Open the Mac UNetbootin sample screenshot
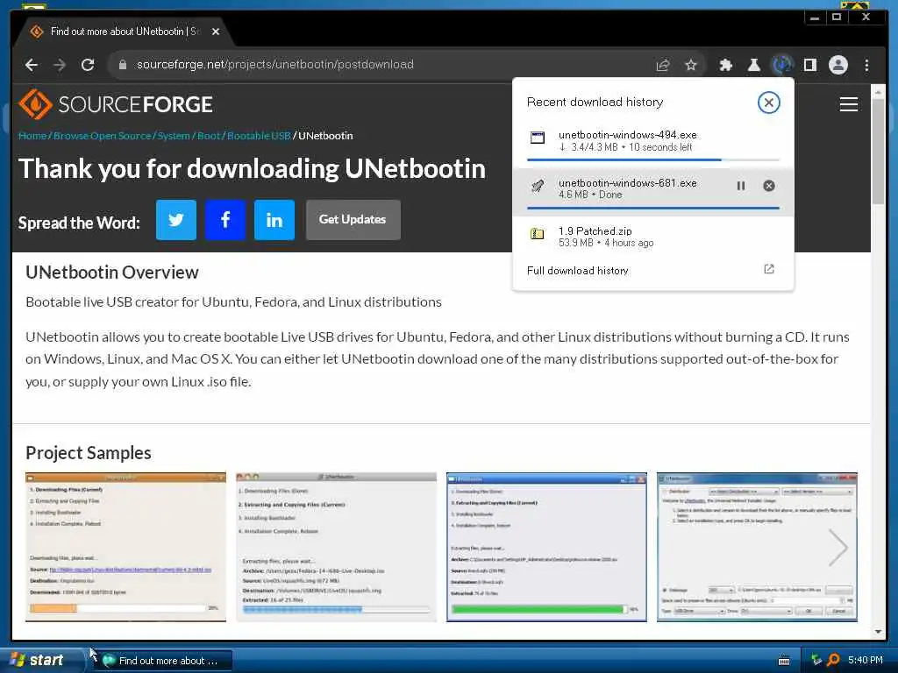898x673 pixels. coord(336,547)
